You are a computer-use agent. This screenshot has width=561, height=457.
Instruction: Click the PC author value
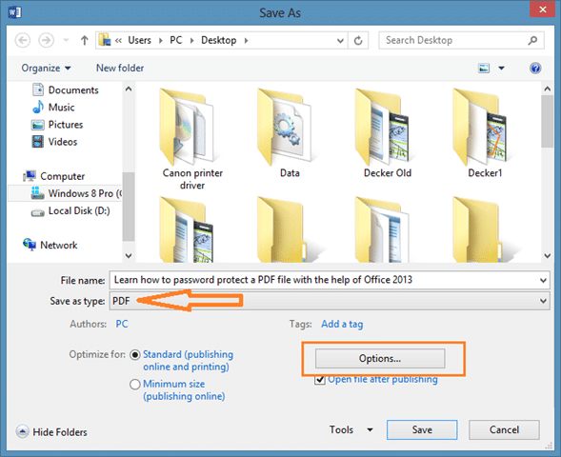tap(122, 324)
